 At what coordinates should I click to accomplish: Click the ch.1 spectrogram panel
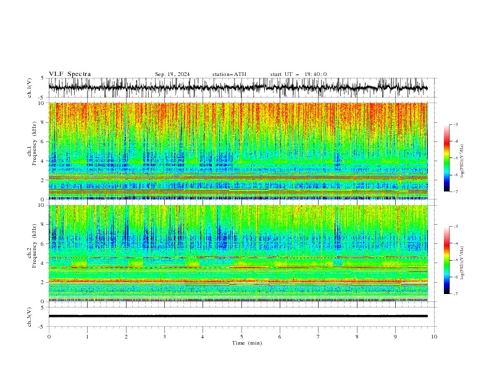[238, 151]
